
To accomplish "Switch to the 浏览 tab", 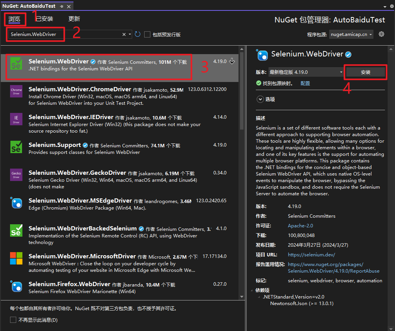I will 14,19.
